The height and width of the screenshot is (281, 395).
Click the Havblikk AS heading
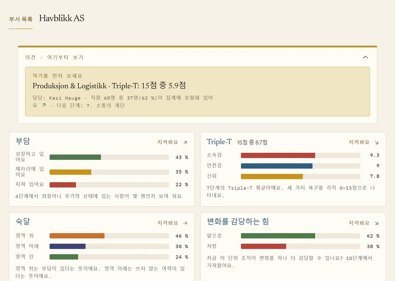[x=62, y=18]
